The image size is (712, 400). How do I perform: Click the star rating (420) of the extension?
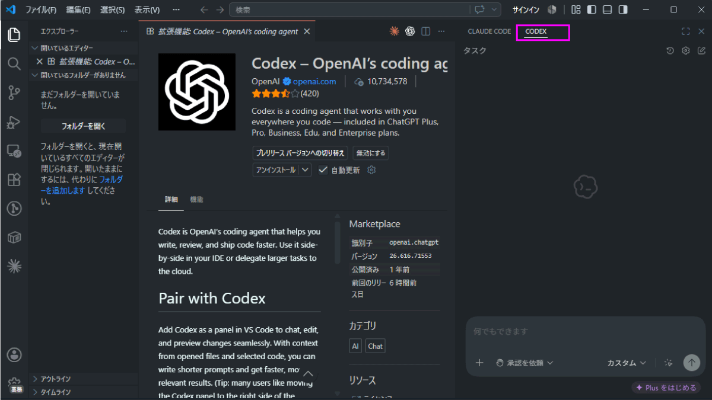(x=285, y=94)
